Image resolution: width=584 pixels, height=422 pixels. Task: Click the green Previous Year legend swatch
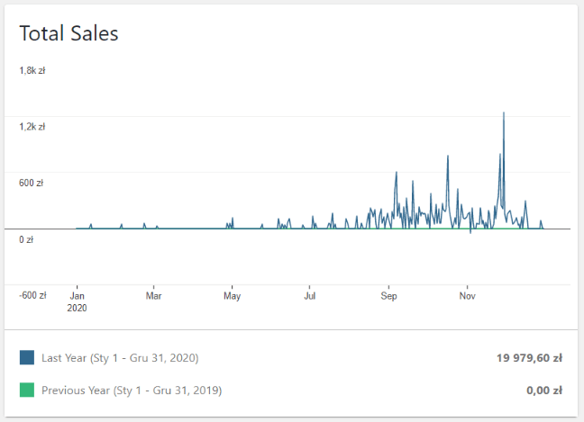[x=27, y=391]
